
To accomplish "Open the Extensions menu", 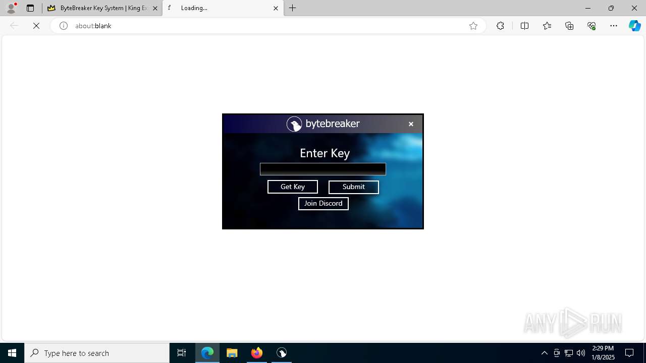I will point(500,26).
